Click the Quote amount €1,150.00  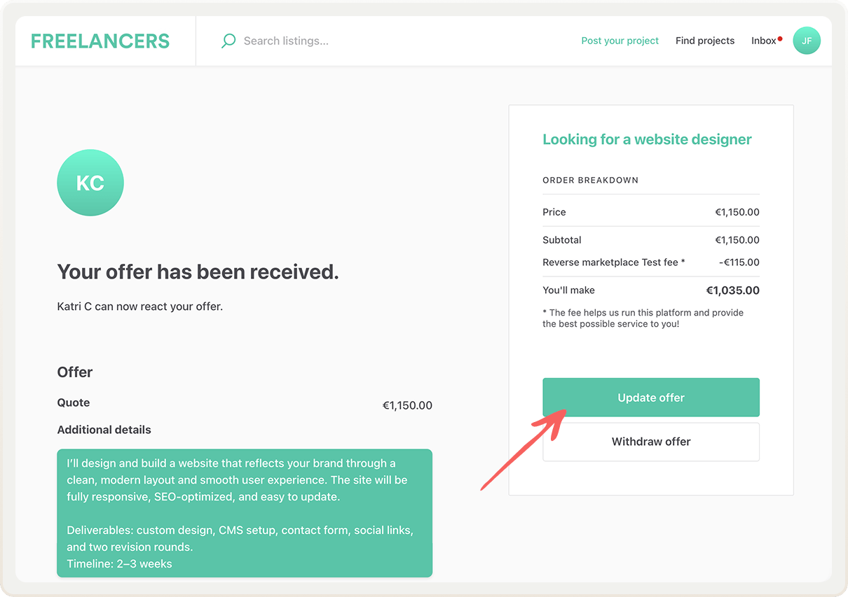406,405
